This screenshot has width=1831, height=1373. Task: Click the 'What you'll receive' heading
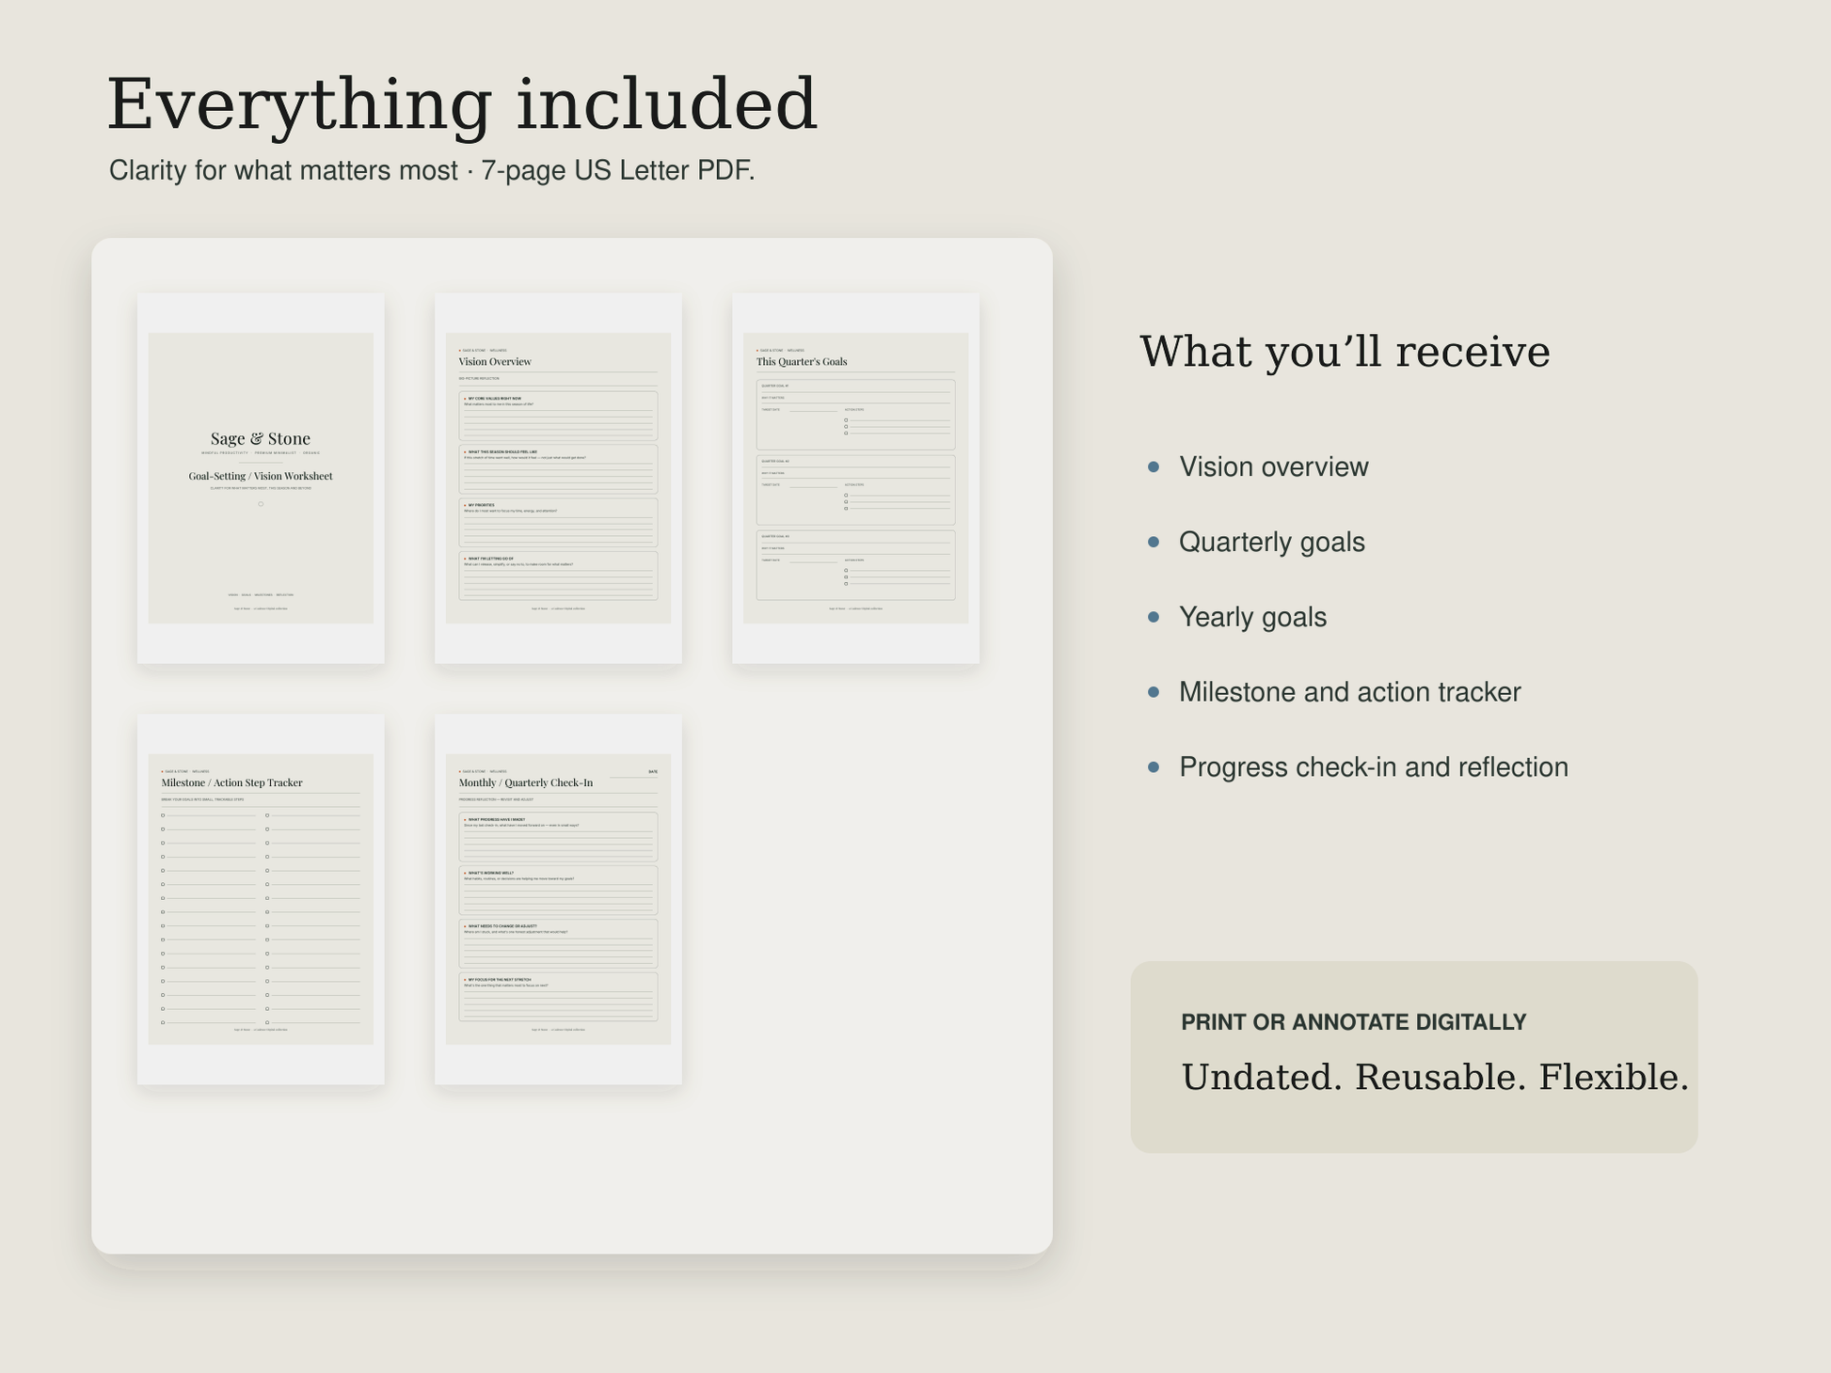click(1345, 352)
